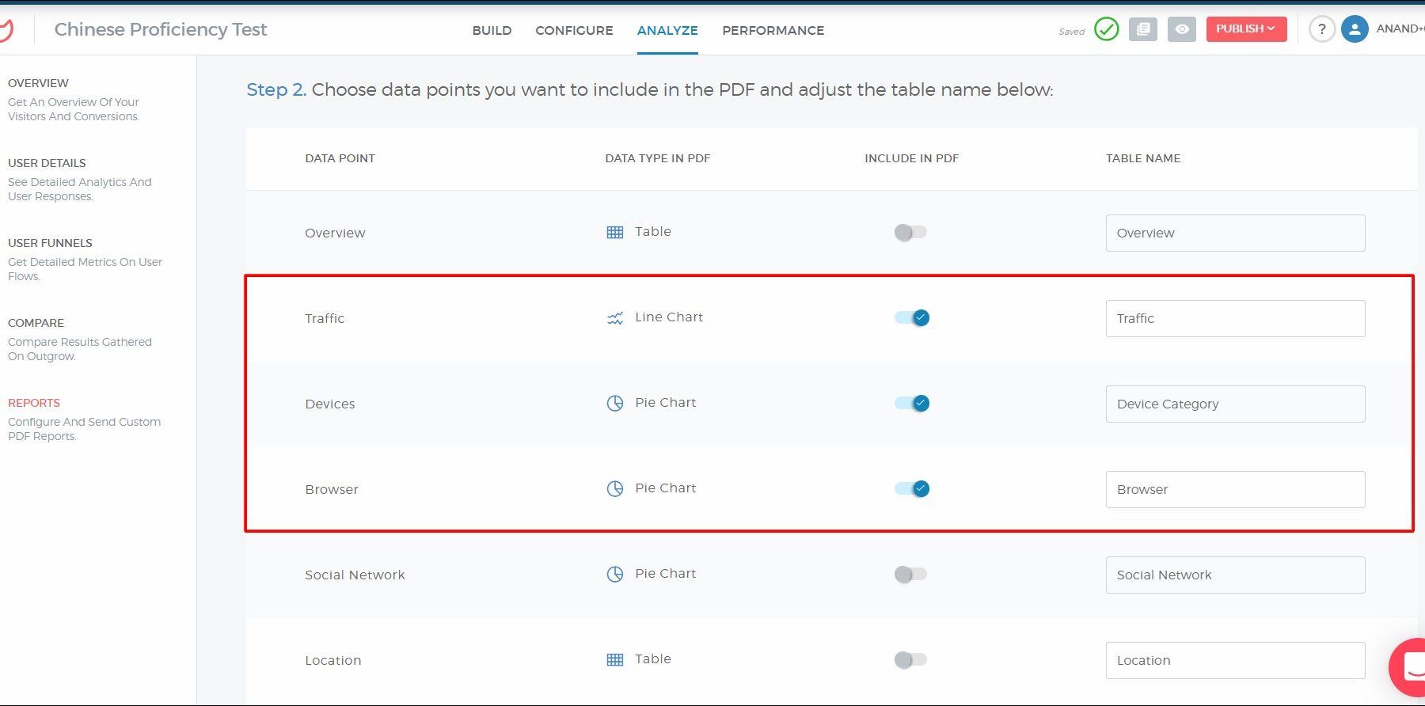Enable Social Network include in PDF toggle
Screen dimensions: 1425x706
910,575
